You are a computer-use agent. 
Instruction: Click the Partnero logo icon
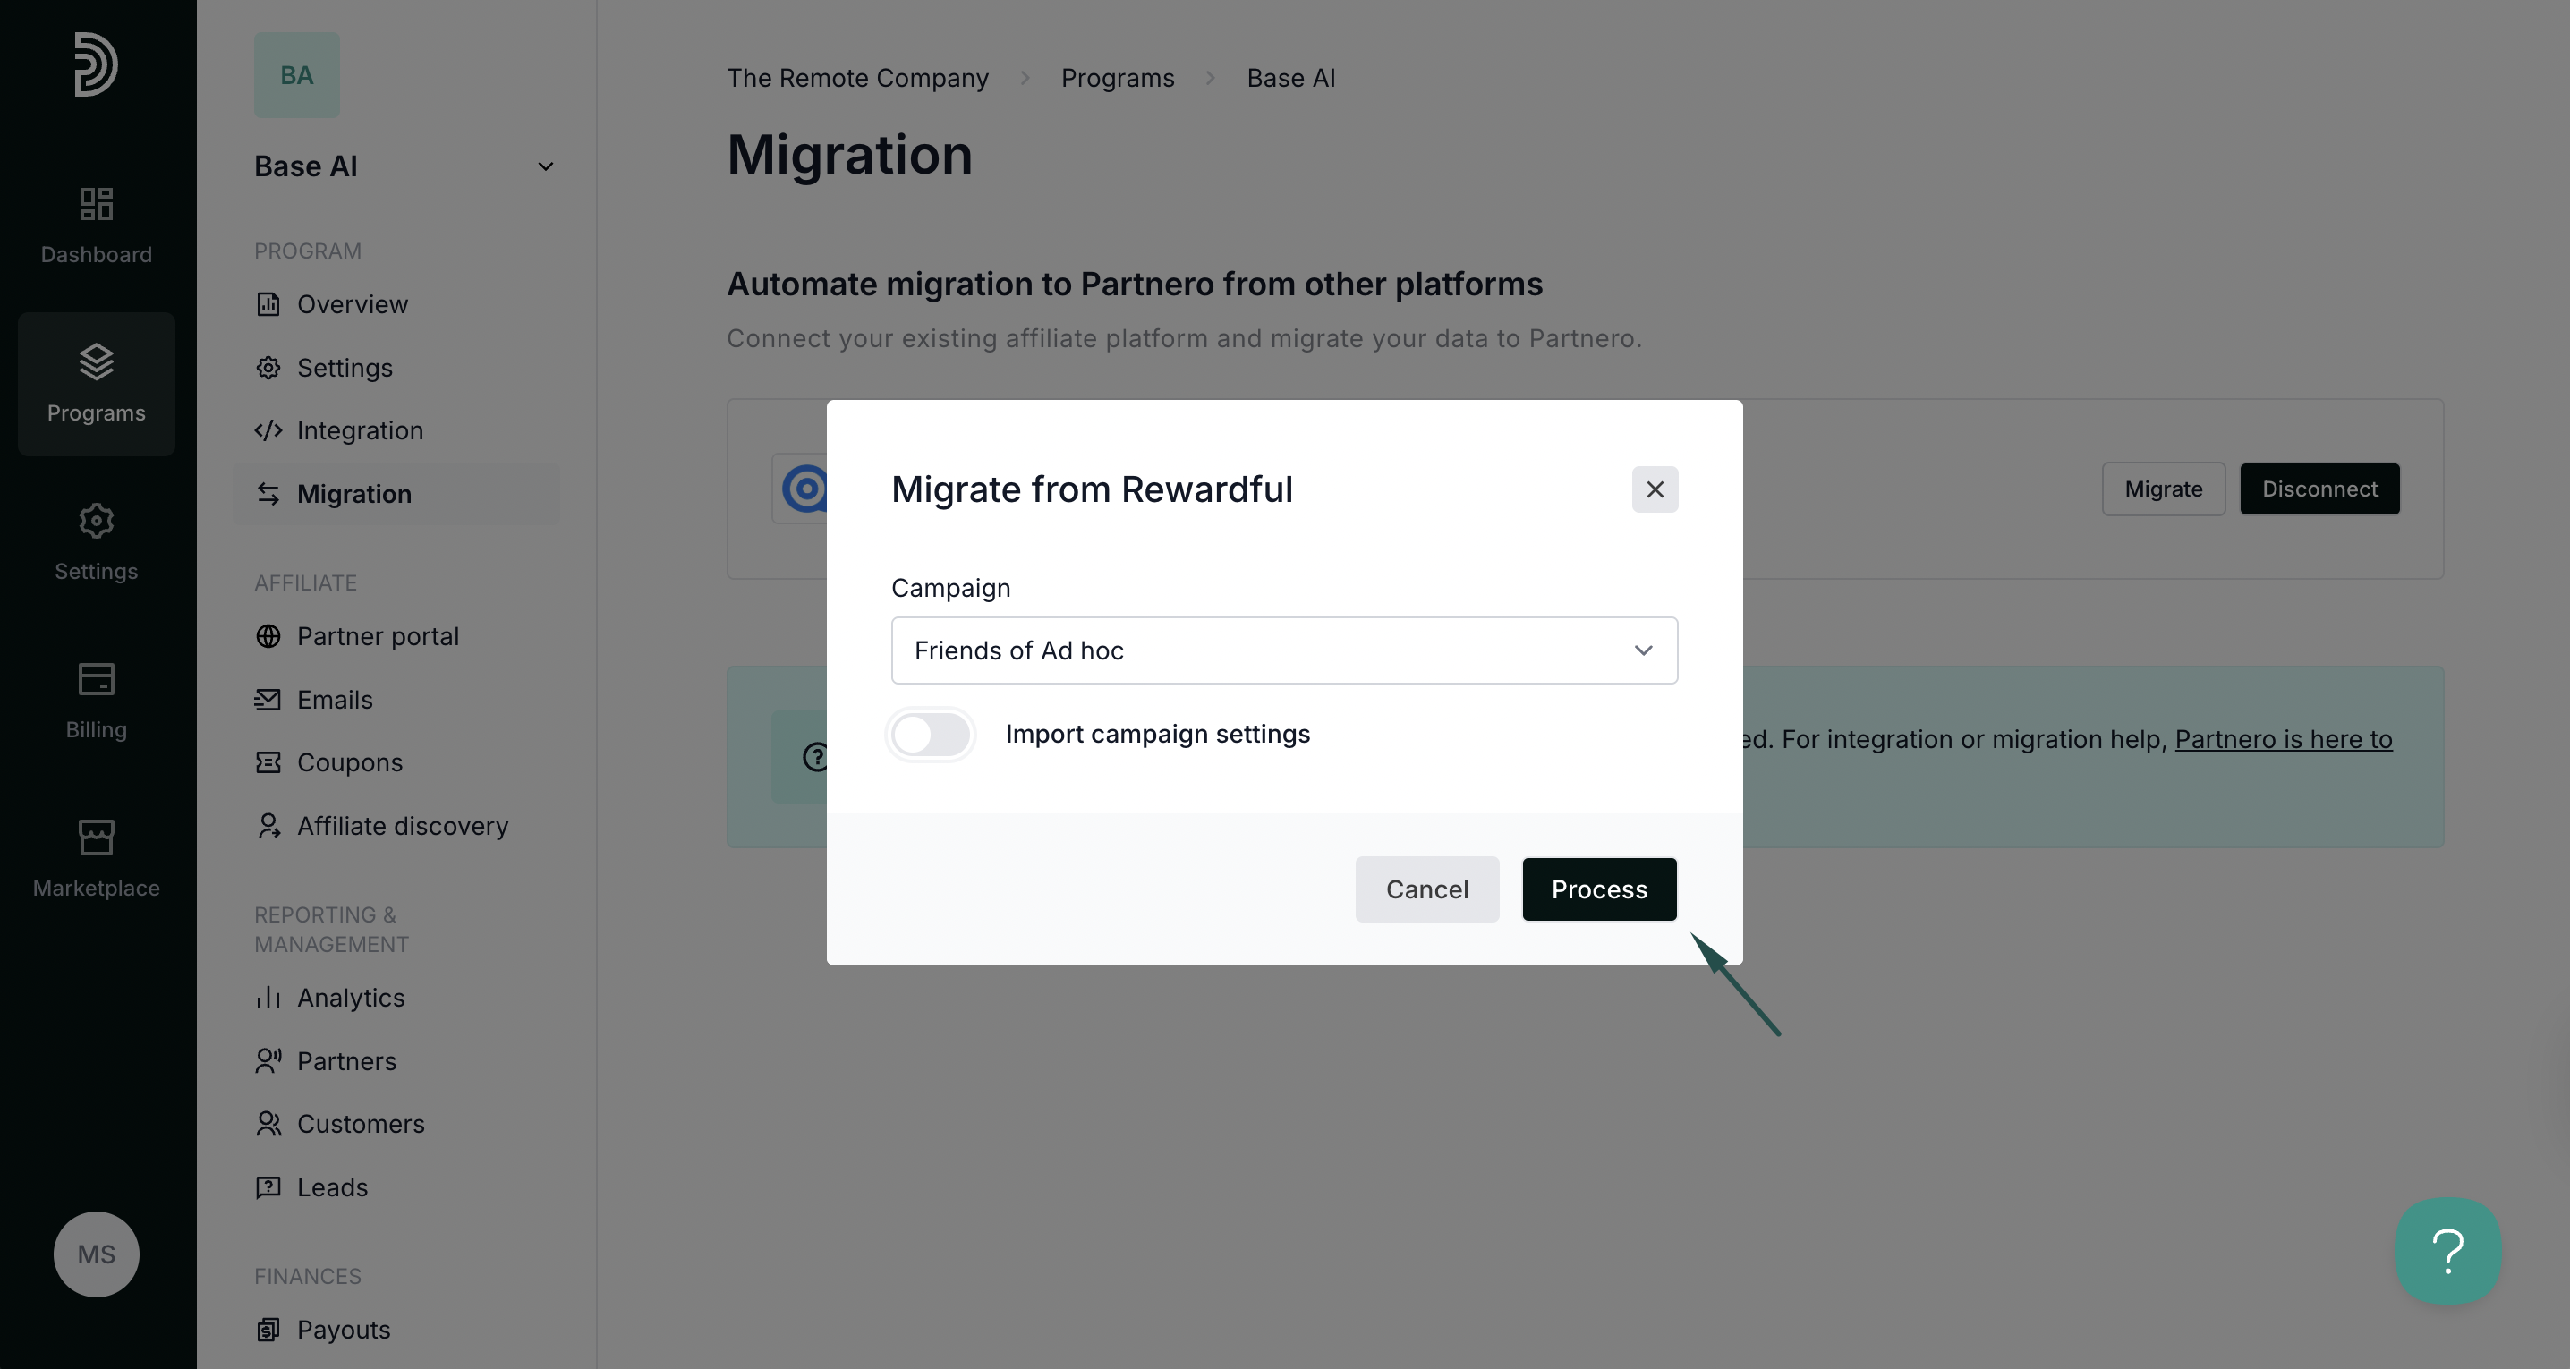(96, 64)
